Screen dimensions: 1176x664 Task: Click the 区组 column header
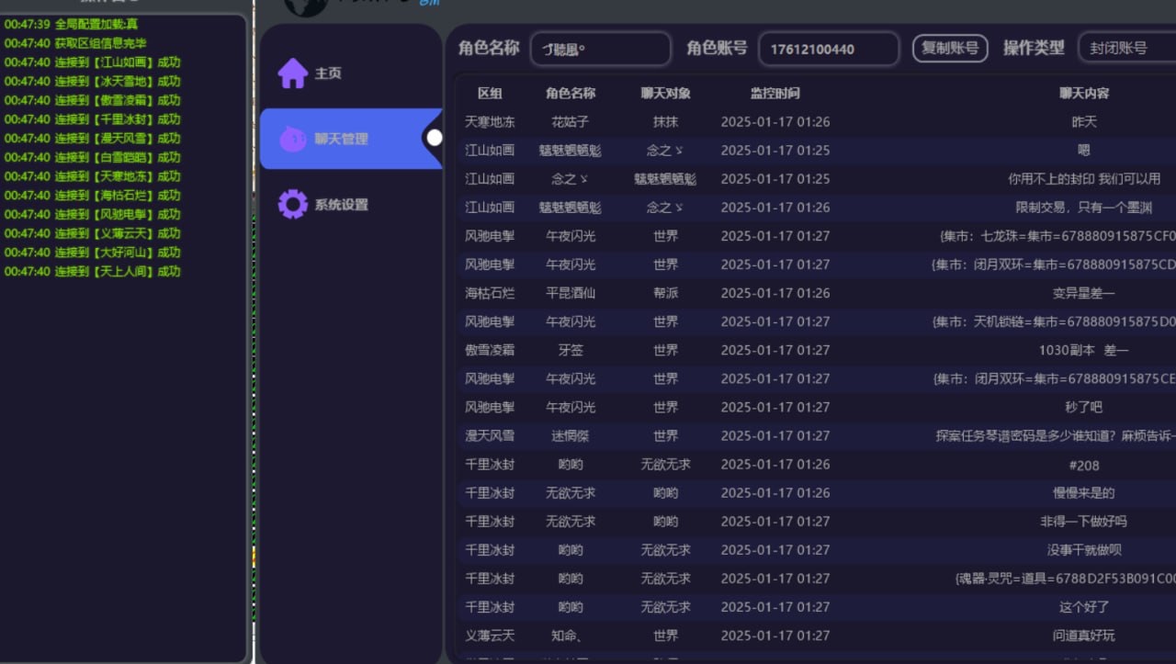pyautogui.click(x=490, y=93)
